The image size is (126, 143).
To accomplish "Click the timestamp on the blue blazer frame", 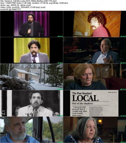I will pos(123,63).
